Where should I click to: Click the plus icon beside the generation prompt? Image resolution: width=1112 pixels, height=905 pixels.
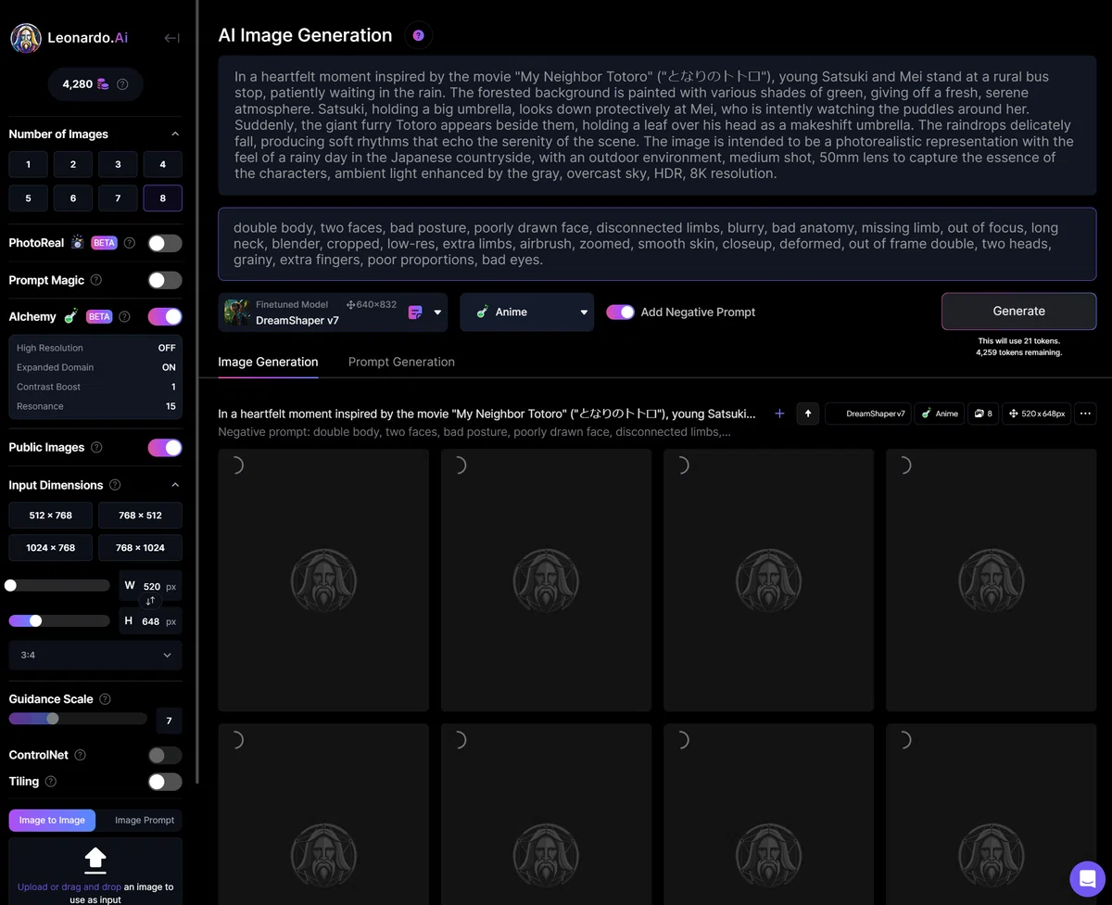pos(779,414)
